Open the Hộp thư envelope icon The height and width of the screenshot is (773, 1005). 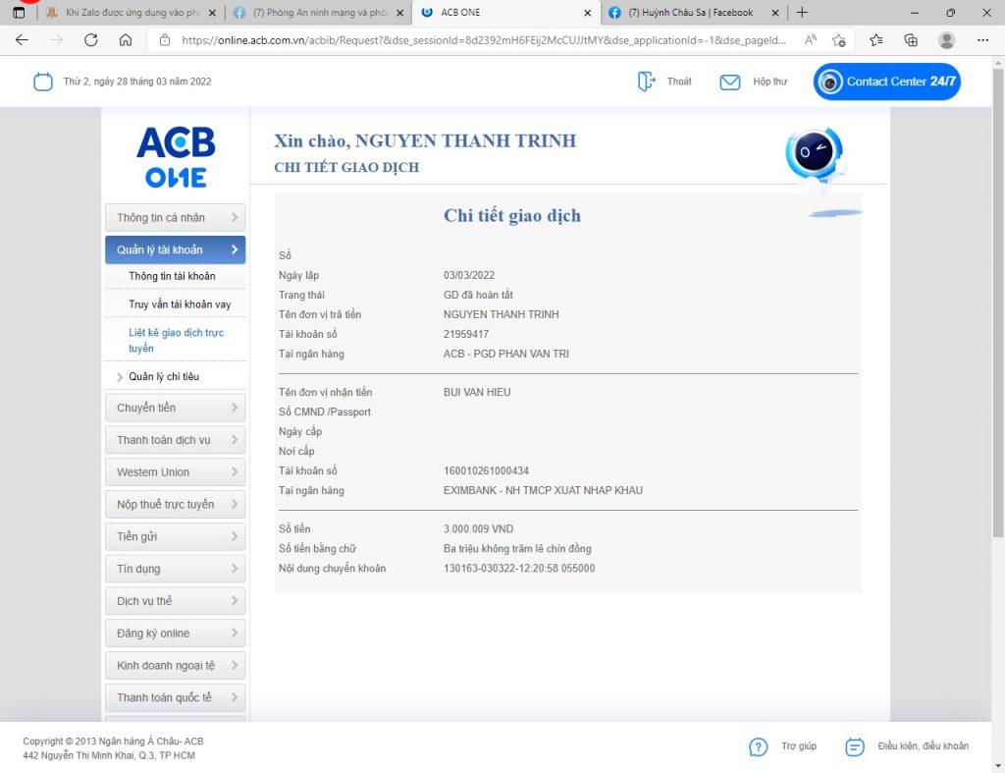[729, 82]
